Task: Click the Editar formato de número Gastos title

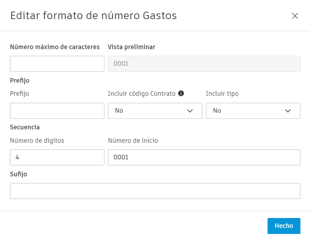Action: click(x=93, y=16)
